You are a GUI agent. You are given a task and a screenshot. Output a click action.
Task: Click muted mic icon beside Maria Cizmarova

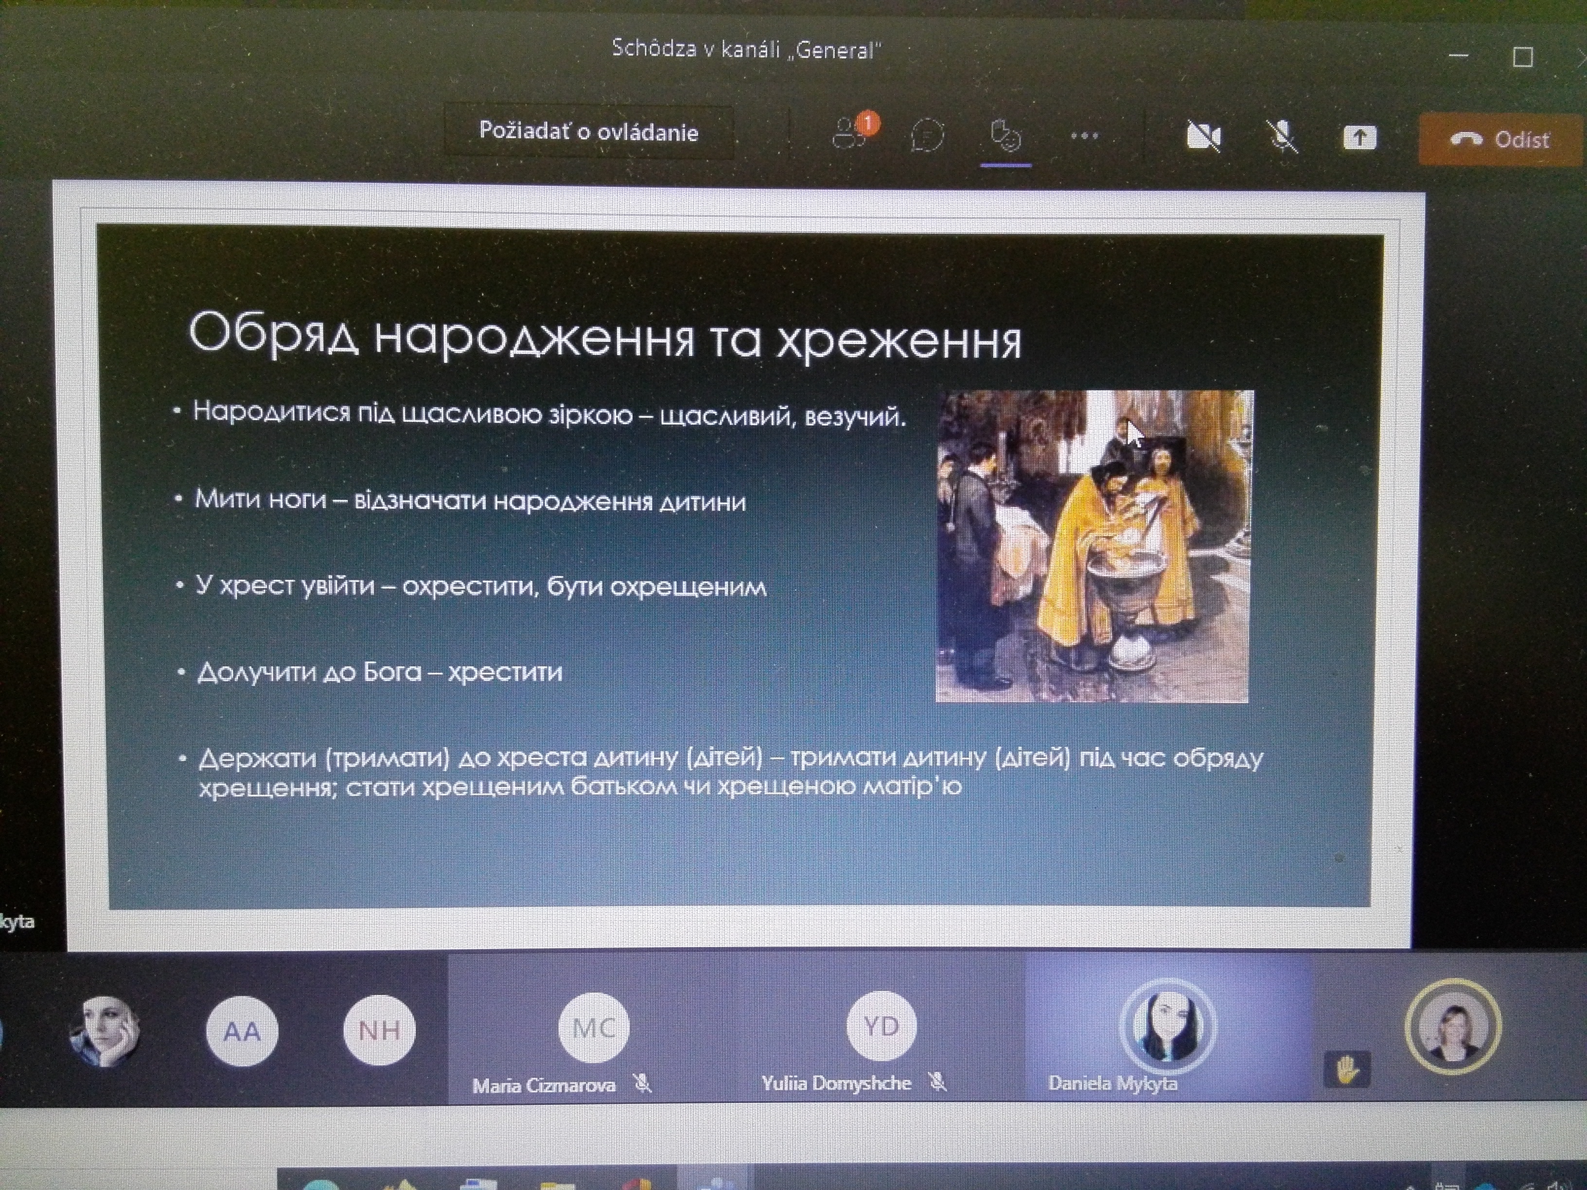pyautogui.click(x=642, y=1084)
